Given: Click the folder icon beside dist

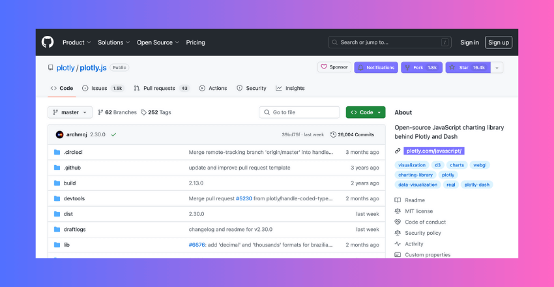Looking at the screenshot, I should 57,214.
